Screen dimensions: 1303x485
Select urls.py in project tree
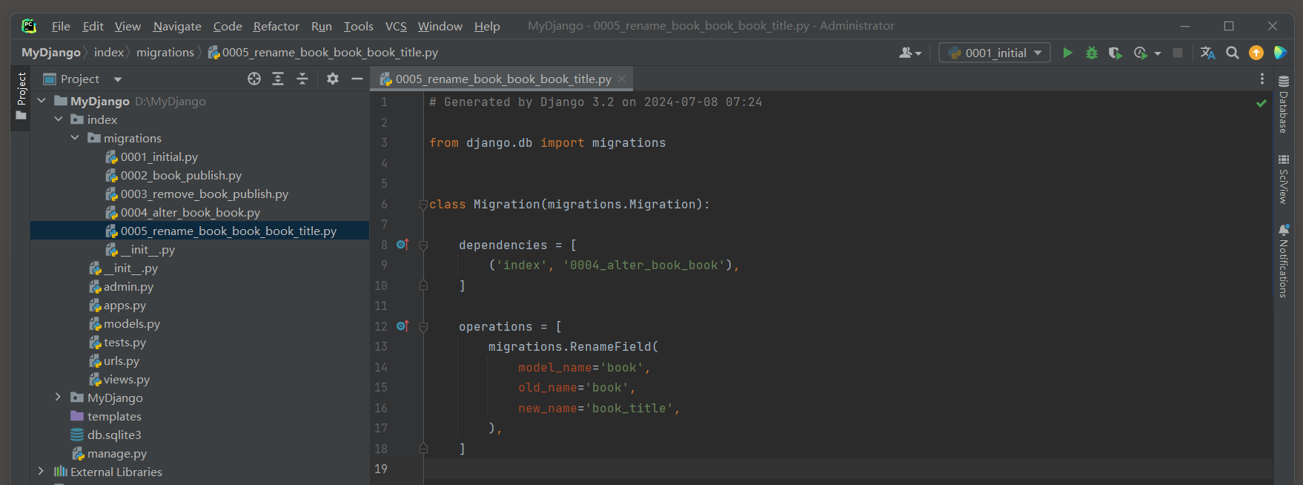coord(122,360)
